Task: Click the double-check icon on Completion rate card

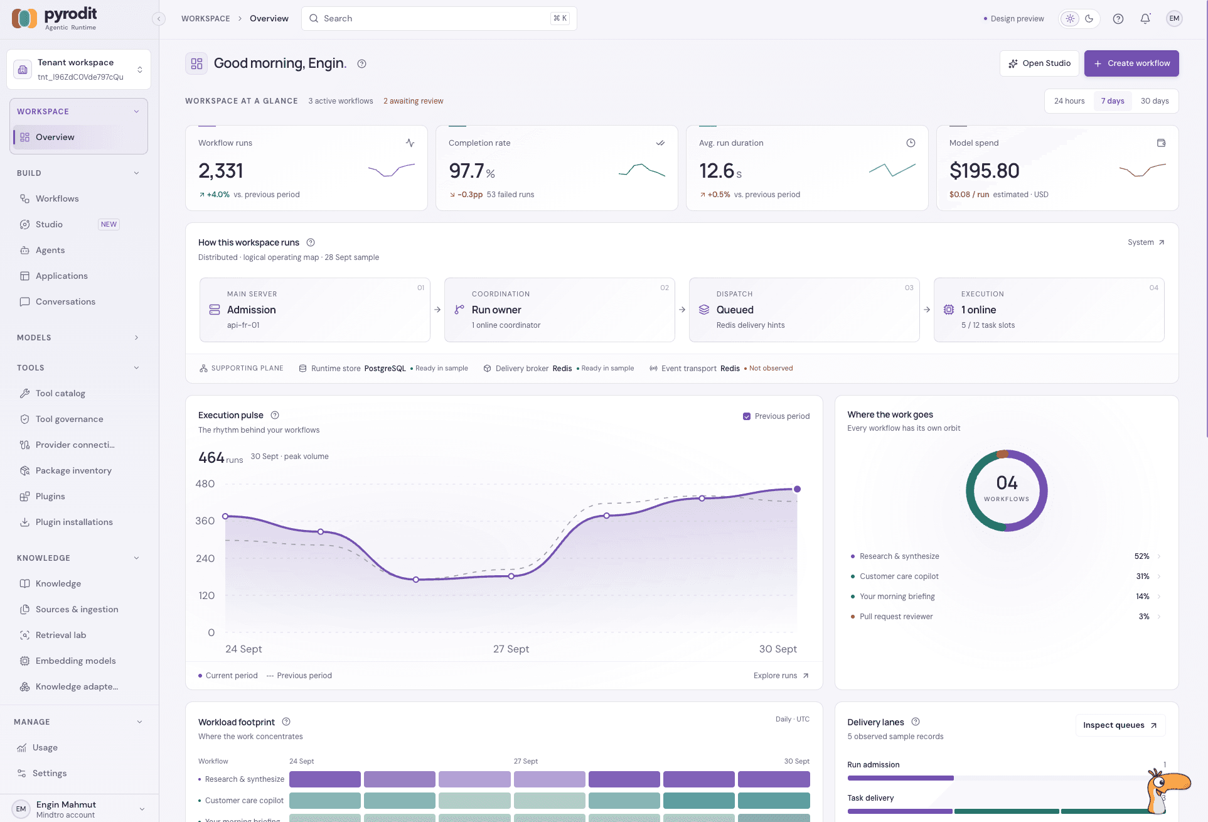Action: 660,143
